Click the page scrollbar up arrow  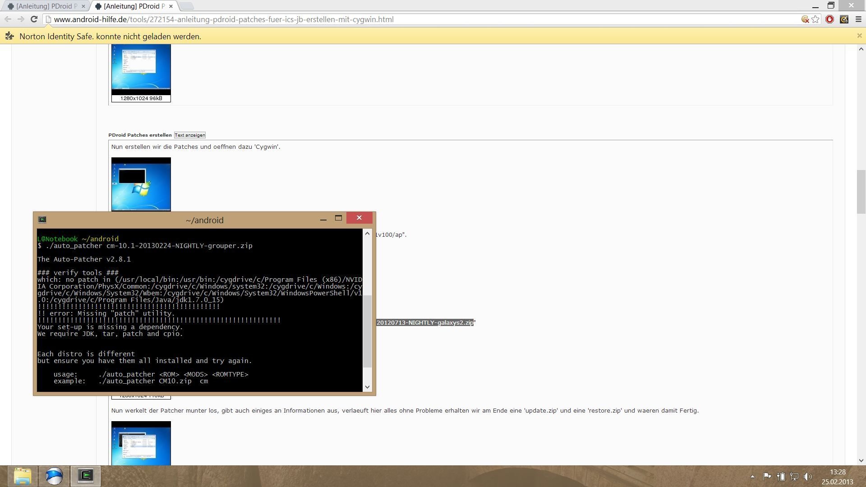[x=861, y=49]
